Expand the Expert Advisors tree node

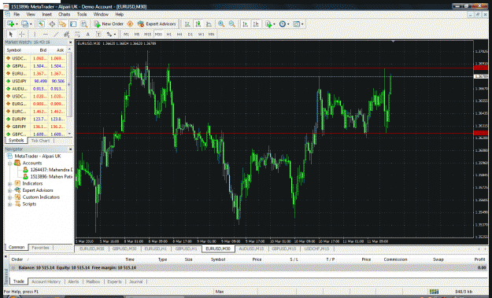9,190
